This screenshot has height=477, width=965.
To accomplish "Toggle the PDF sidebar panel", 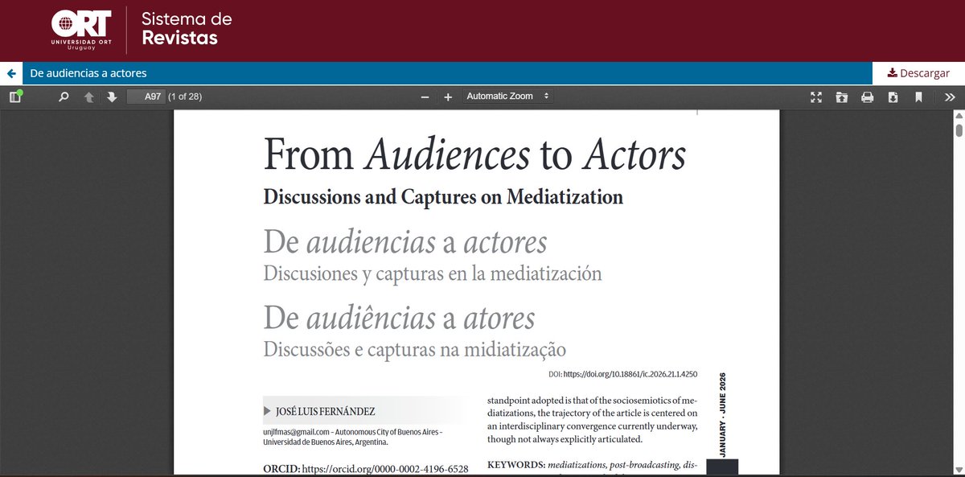I will pyautogui.click(x=14, y=97).
